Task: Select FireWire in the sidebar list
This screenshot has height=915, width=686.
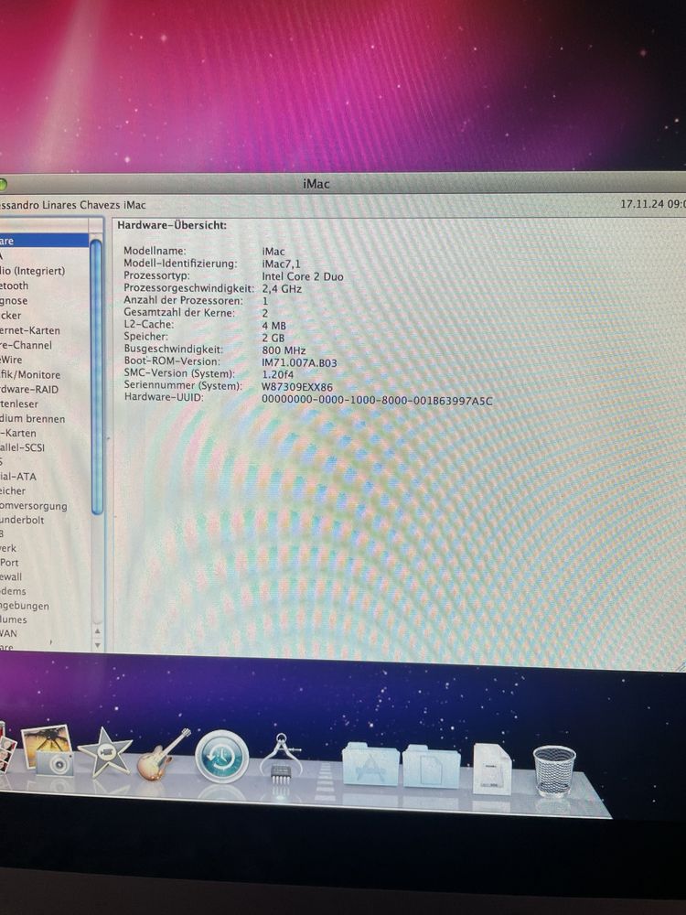Action: (11, 360)
